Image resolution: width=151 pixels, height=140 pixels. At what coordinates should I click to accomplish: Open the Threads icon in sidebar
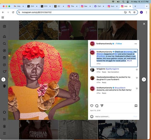pos(4,126)
